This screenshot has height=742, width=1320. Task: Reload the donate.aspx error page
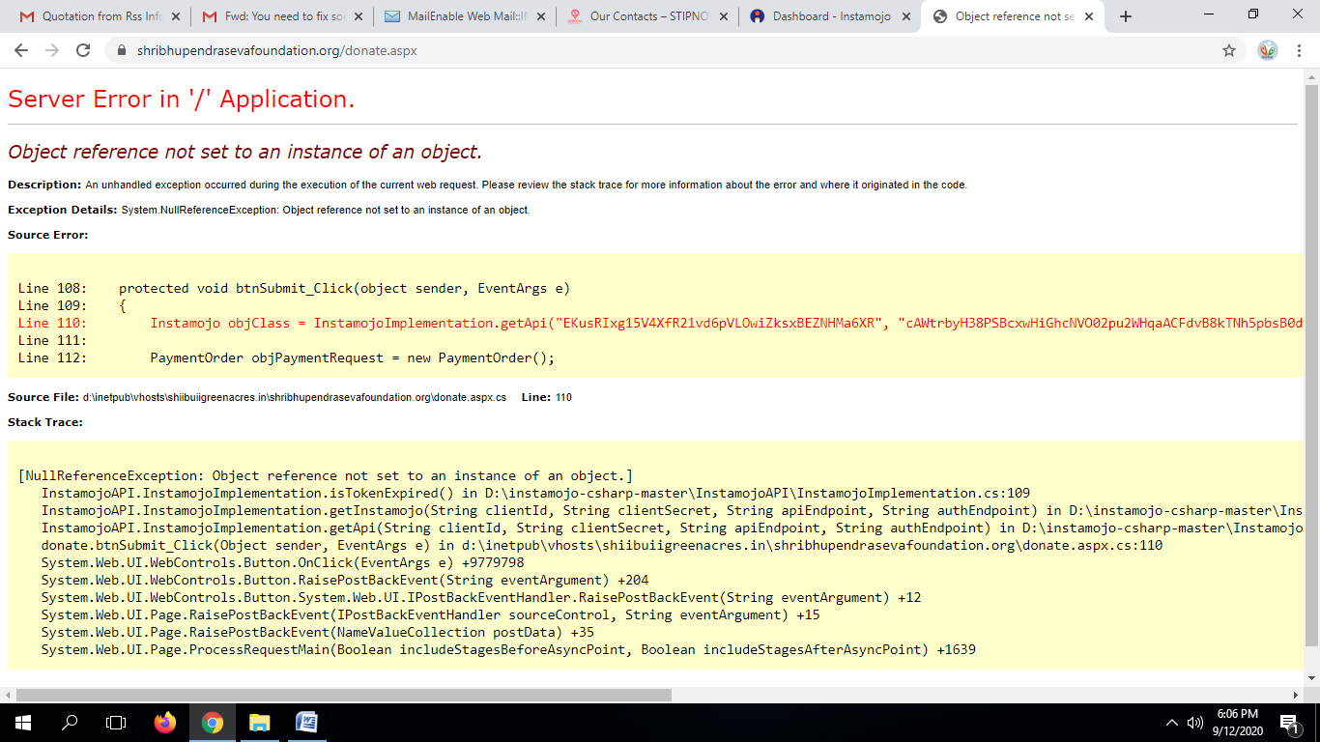pyautogui.click(x=83, y=50)
